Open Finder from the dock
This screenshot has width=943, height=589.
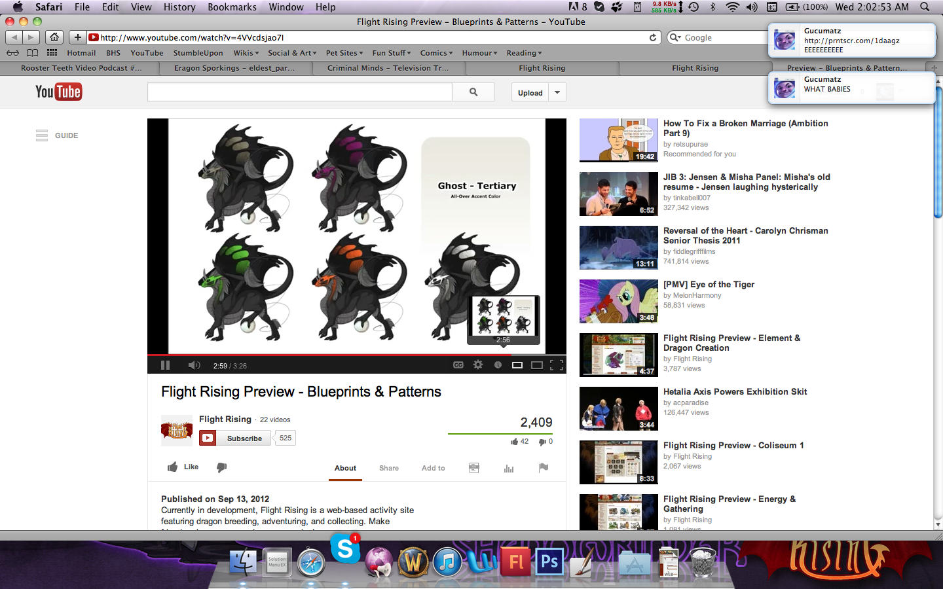[243, 562]
